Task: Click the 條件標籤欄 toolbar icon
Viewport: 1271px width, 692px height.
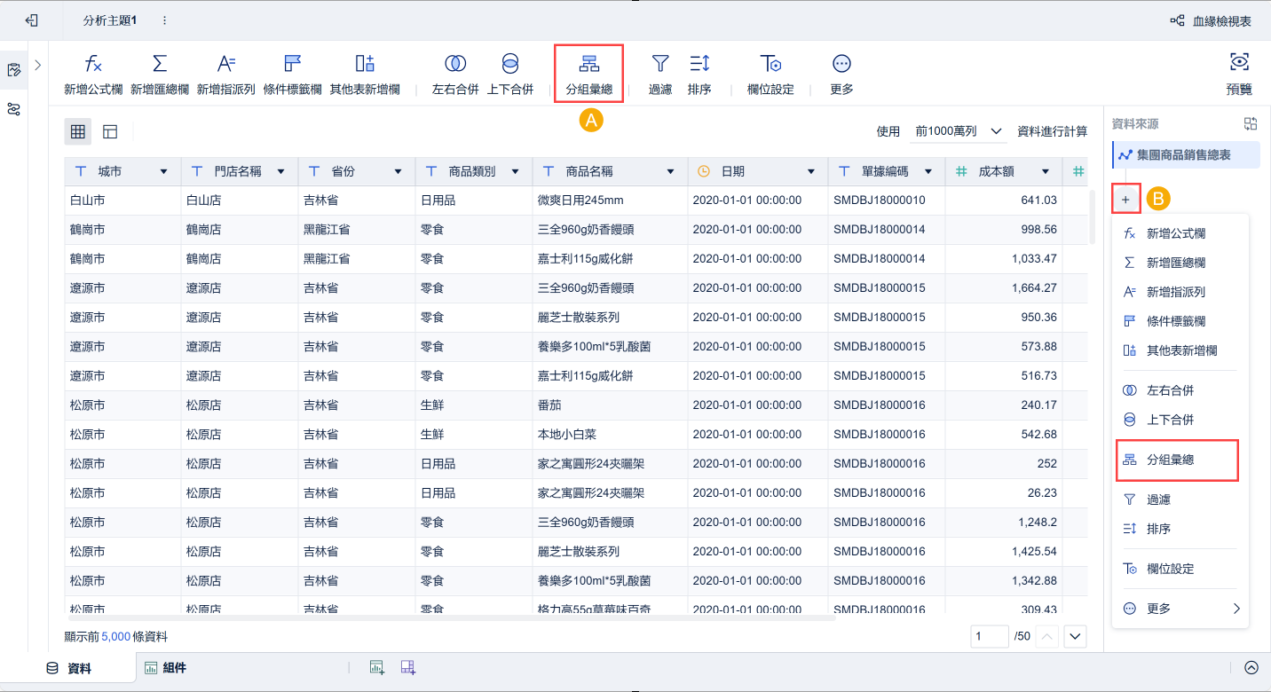Action: point(292,73)
